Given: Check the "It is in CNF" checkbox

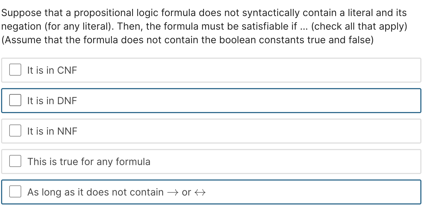Looking at the screenshot, I should [15, 70].
